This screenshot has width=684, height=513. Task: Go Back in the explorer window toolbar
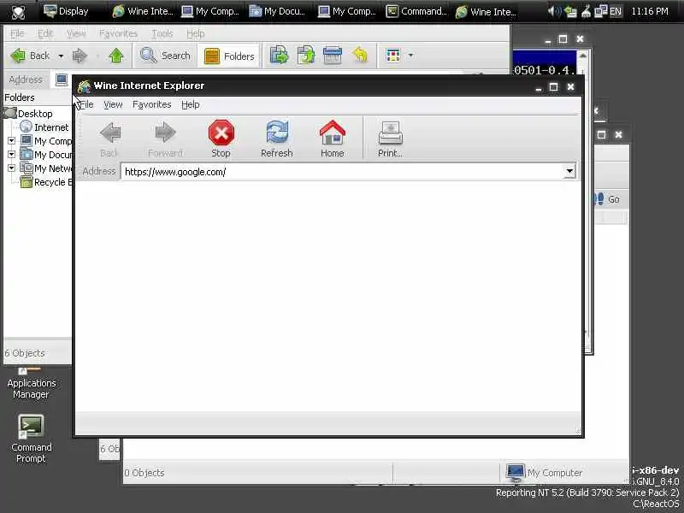point(30,56)
